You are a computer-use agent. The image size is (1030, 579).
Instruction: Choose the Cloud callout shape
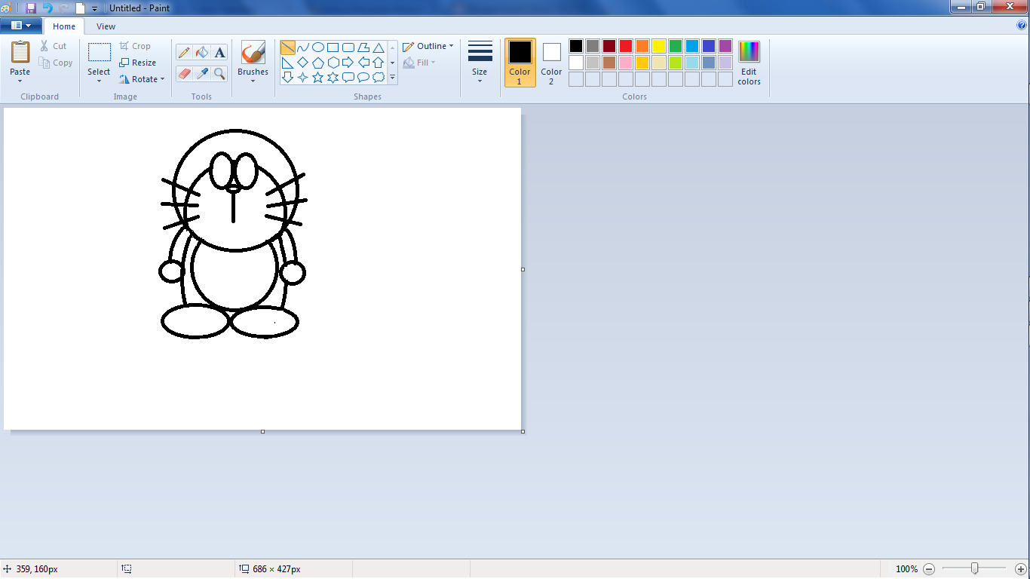click(379, 77)
